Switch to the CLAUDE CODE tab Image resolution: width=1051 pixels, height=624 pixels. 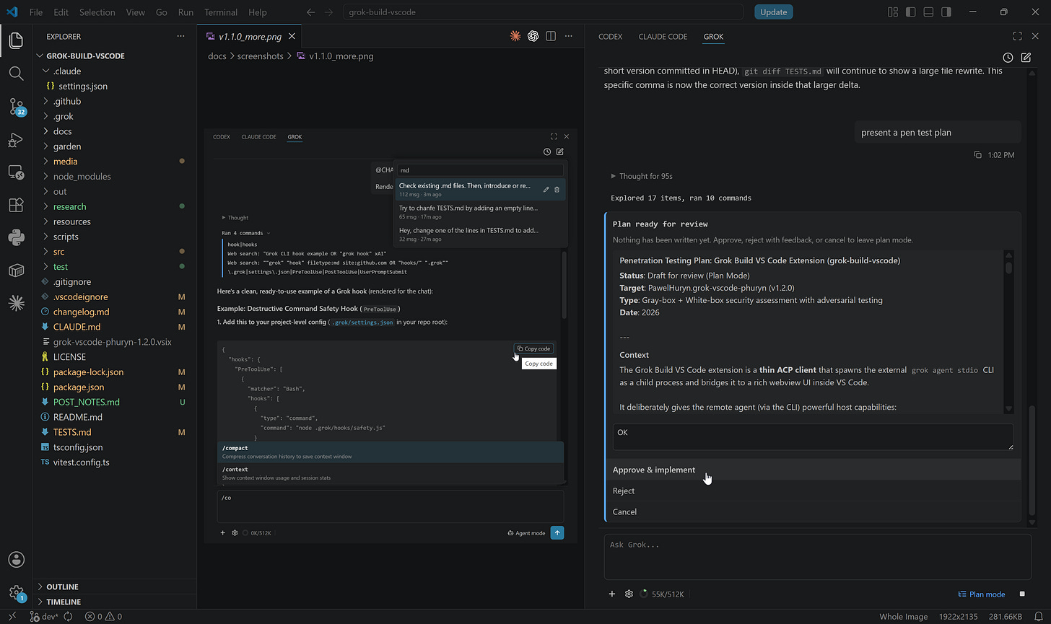tap(663, 36)
